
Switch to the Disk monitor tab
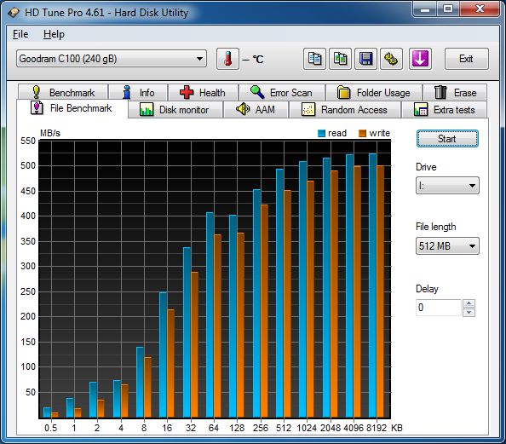(x=175, y=110)
